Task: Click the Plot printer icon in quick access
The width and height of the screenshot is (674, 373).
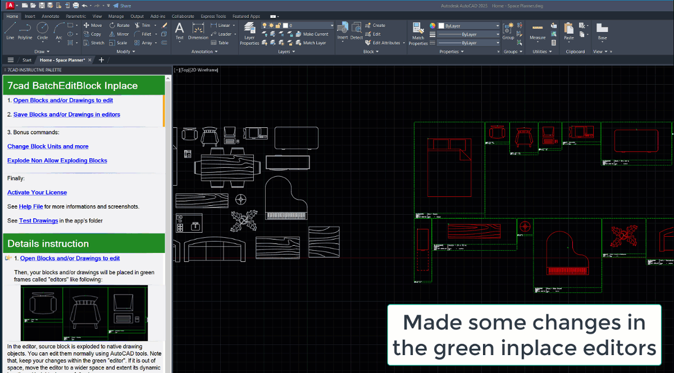Action: click(x=75, y=5)
